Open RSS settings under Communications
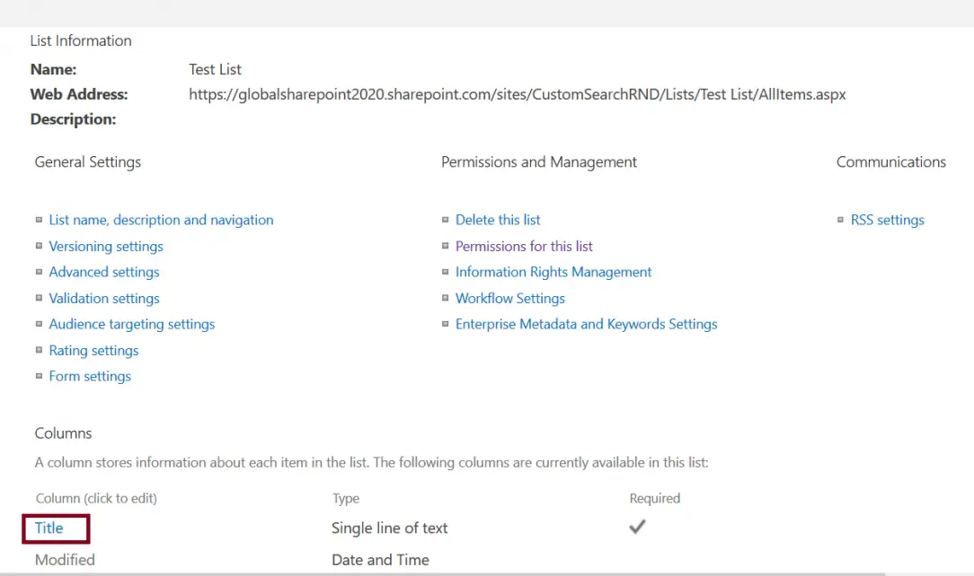 point(888,220)
